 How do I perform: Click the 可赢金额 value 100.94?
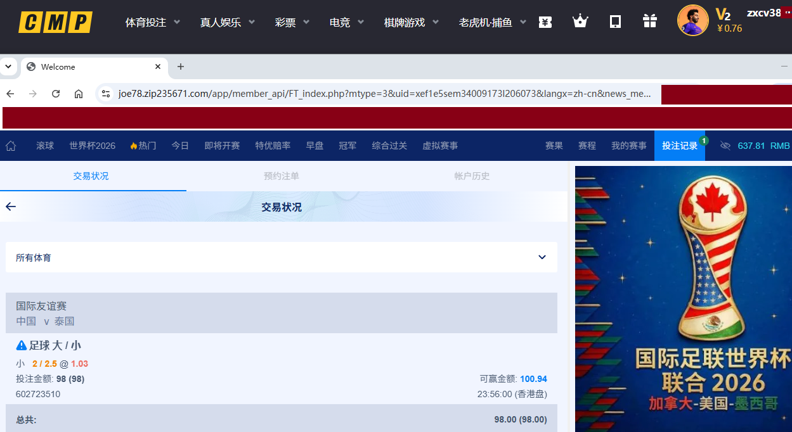tap(533, 379)
